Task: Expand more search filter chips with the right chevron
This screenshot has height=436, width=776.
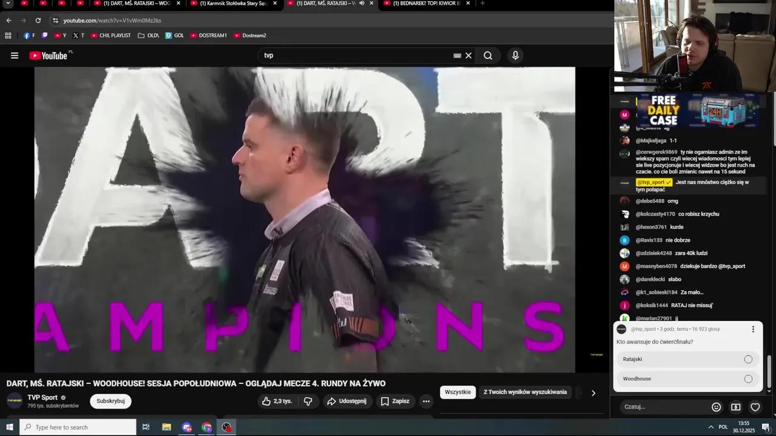Action: click(593, 392)
